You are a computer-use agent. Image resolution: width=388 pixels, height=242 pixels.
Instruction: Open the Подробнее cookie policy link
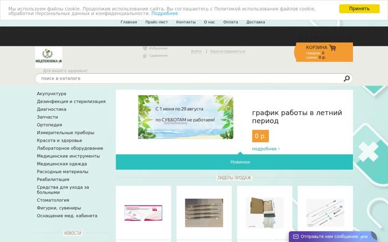pos(164,13)
